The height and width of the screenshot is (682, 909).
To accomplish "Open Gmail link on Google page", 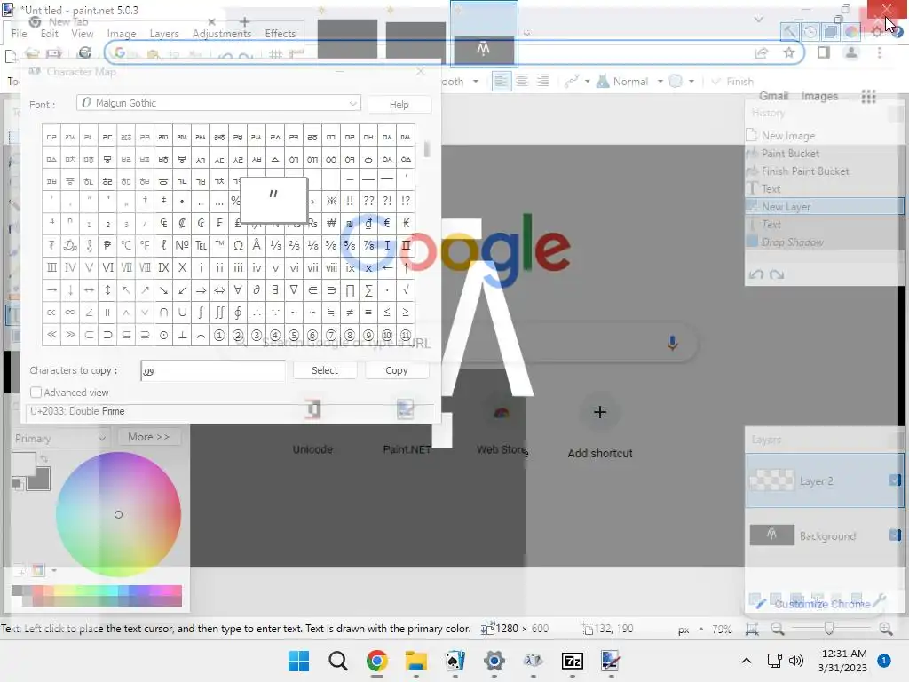I will (x=774, y=96).
